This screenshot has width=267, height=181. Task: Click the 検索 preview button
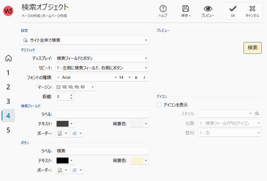[x=252, y=48]
